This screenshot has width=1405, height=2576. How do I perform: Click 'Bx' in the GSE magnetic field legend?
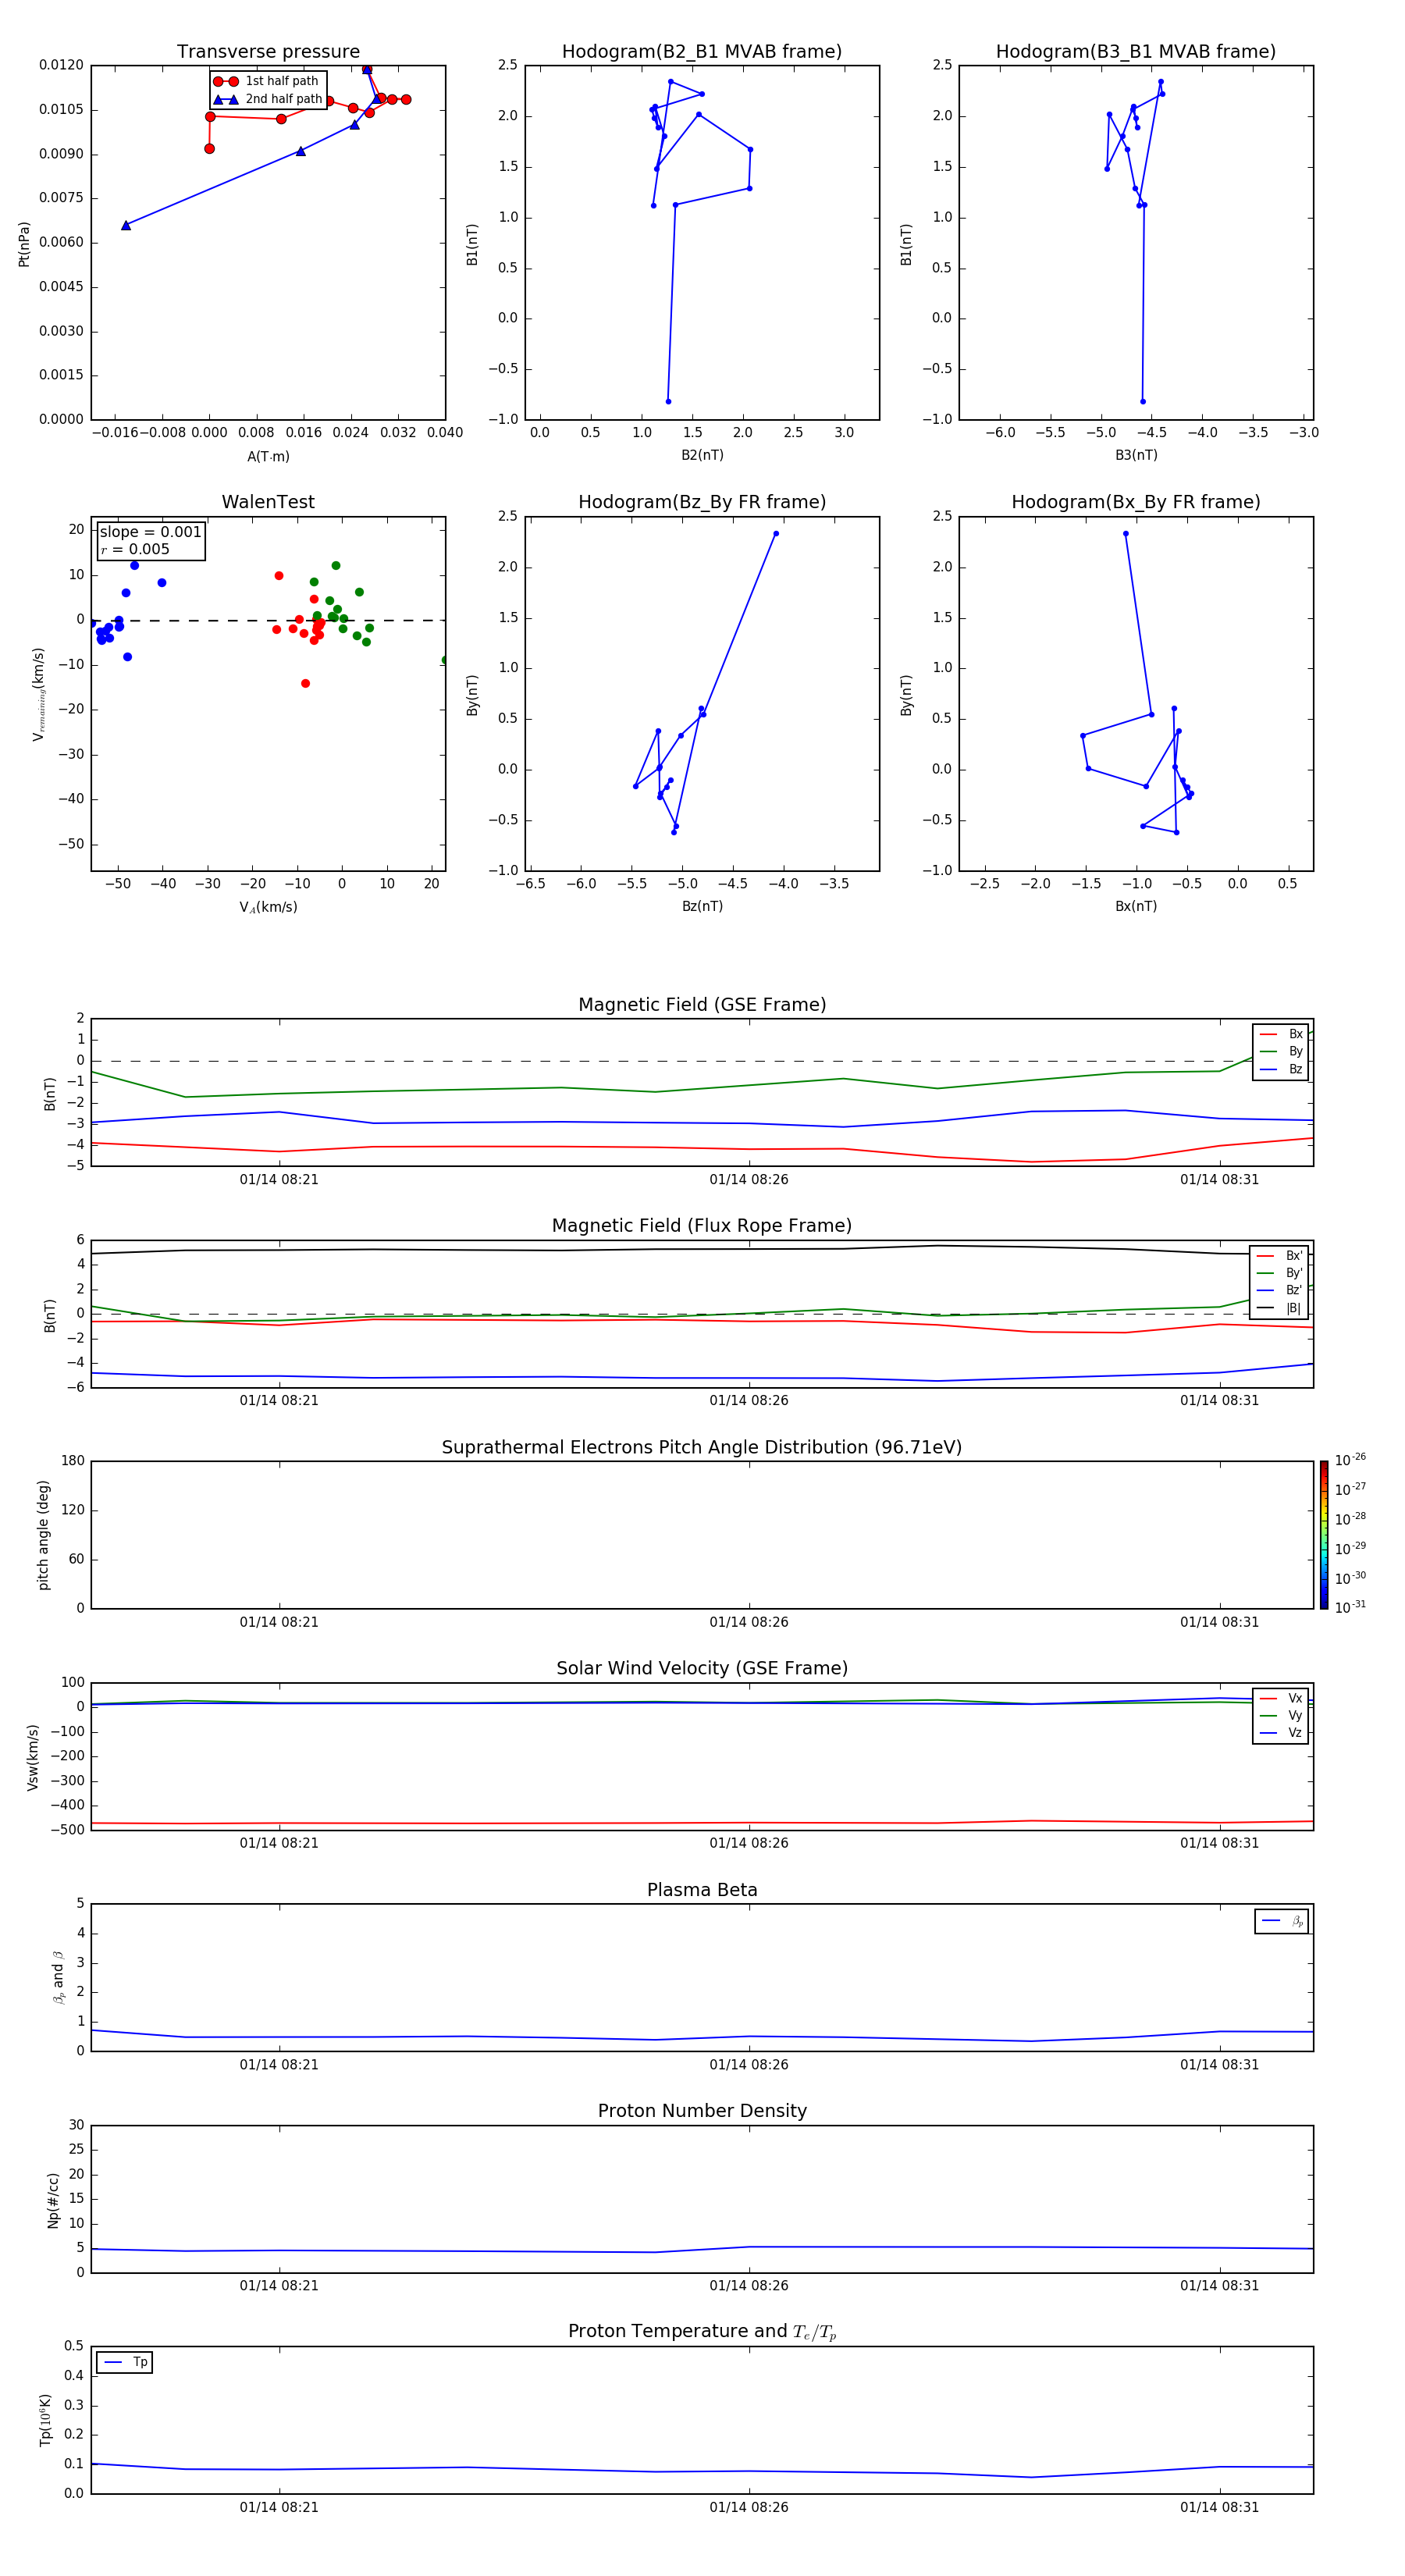click(x=1281, y=1035)
